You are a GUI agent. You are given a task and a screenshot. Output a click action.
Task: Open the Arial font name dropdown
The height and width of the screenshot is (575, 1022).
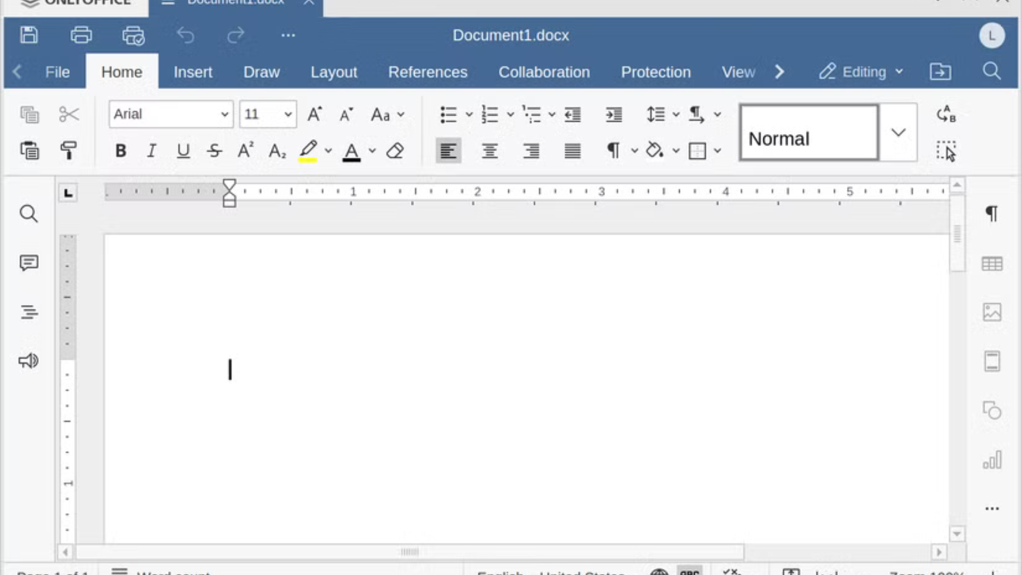224,114
